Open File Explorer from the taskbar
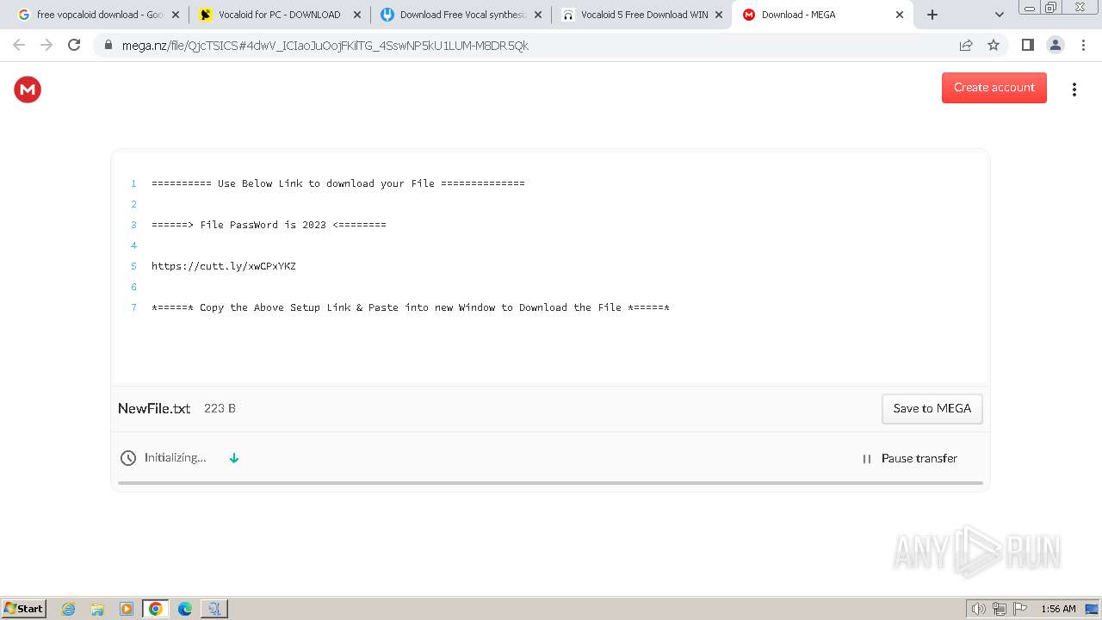 coord(97,609)
